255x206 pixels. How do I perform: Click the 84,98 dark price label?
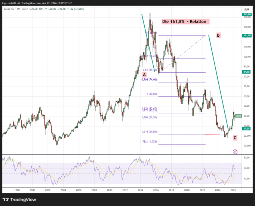247,72
